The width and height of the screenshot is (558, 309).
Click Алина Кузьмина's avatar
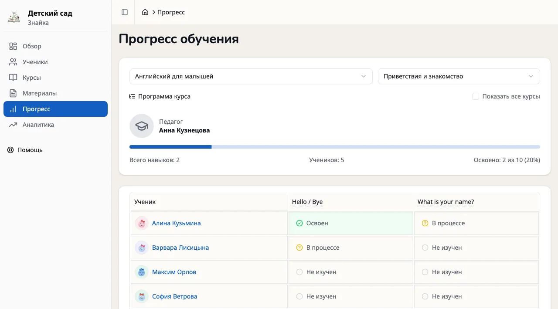tap(142, 223)
